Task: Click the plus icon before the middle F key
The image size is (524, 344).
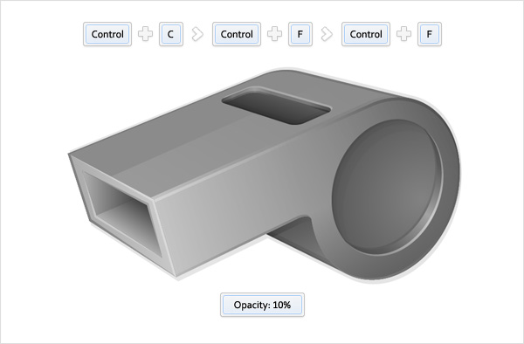Action: pyautogui.click(x=275, y=34)
